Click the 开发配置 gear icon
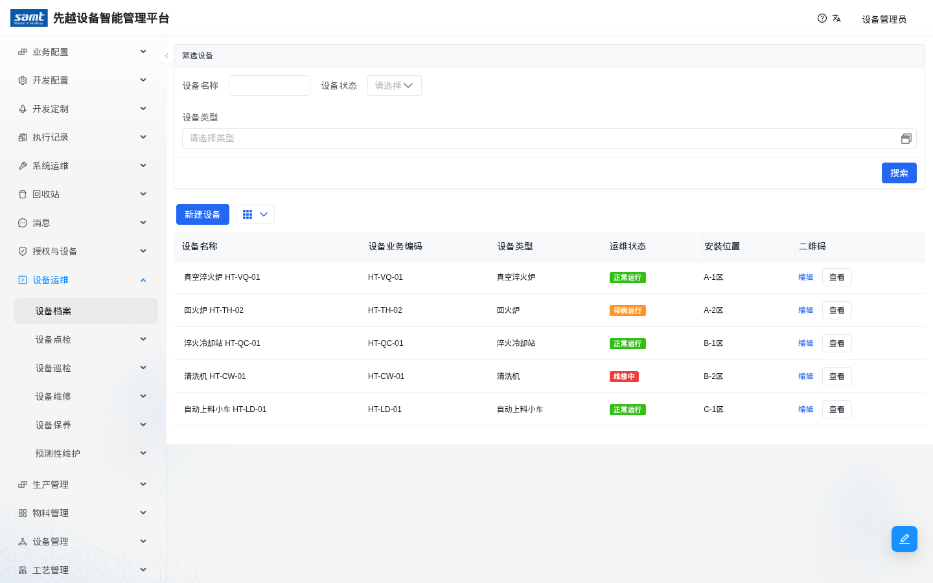The image size is (933, 583). tap(23, 80)
